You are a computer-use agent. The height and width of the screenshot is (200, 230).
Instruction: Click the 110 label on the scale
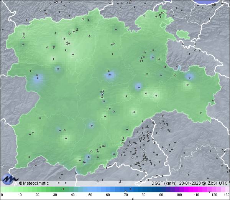coord(197,195)
